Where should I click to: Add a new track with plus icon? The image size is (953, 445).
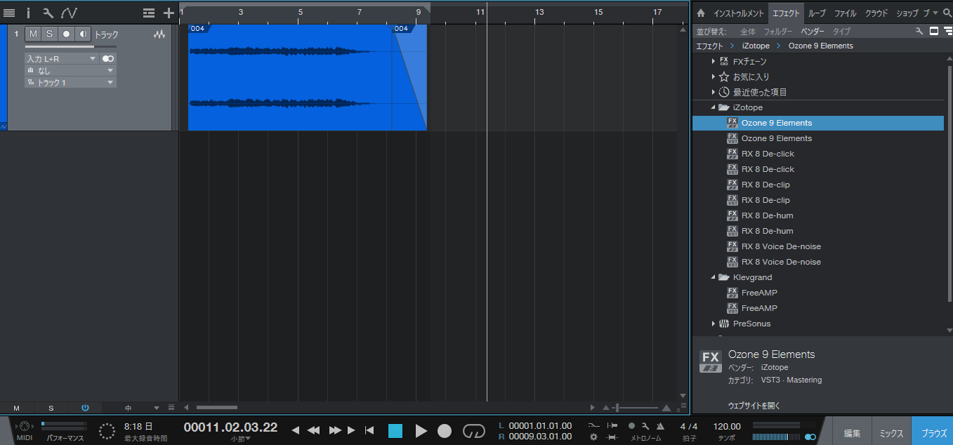[x=169, y=13]
